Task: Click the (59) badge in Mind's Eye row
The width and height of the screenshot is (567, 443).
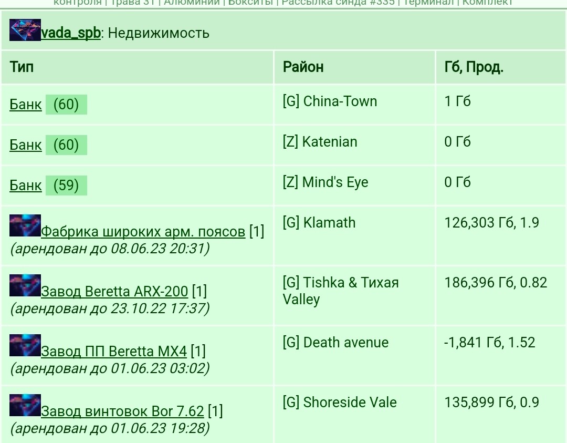Action: (66, 186)
